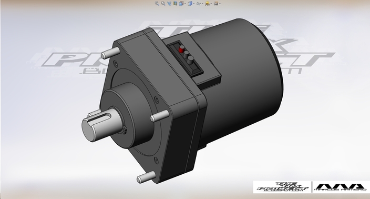Click the Hide/Show Items glasses icon
The image size is (370, 199).
point(199,4)
